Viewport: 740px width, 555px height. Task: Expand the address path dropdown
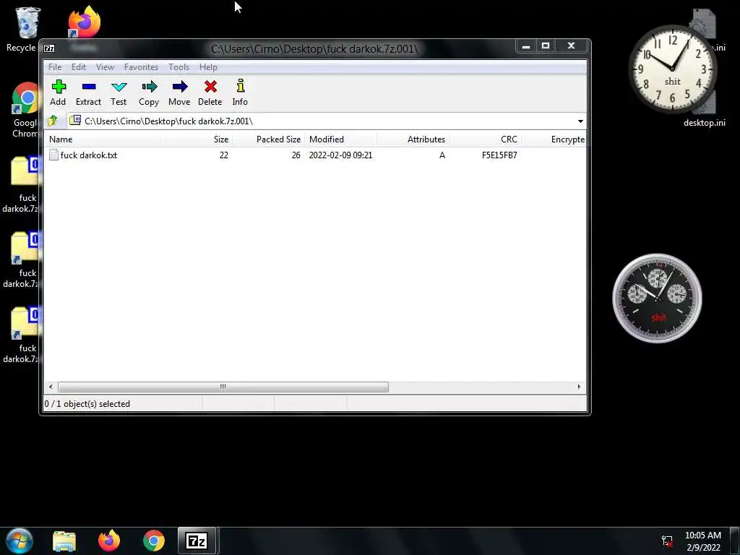[580, 121]
